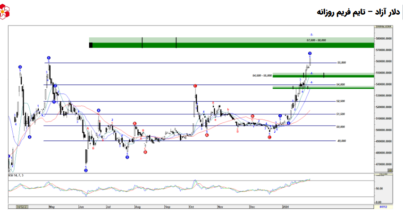Click the 55,800 horizontal level label
This screenshot has height=215, width=403.
341,62
